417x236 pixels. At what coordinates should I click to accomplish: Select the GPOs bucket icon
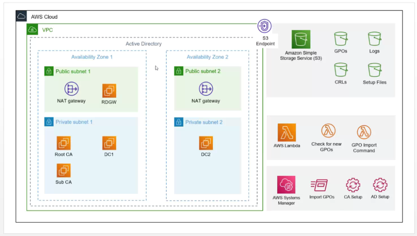pos(341,39)
